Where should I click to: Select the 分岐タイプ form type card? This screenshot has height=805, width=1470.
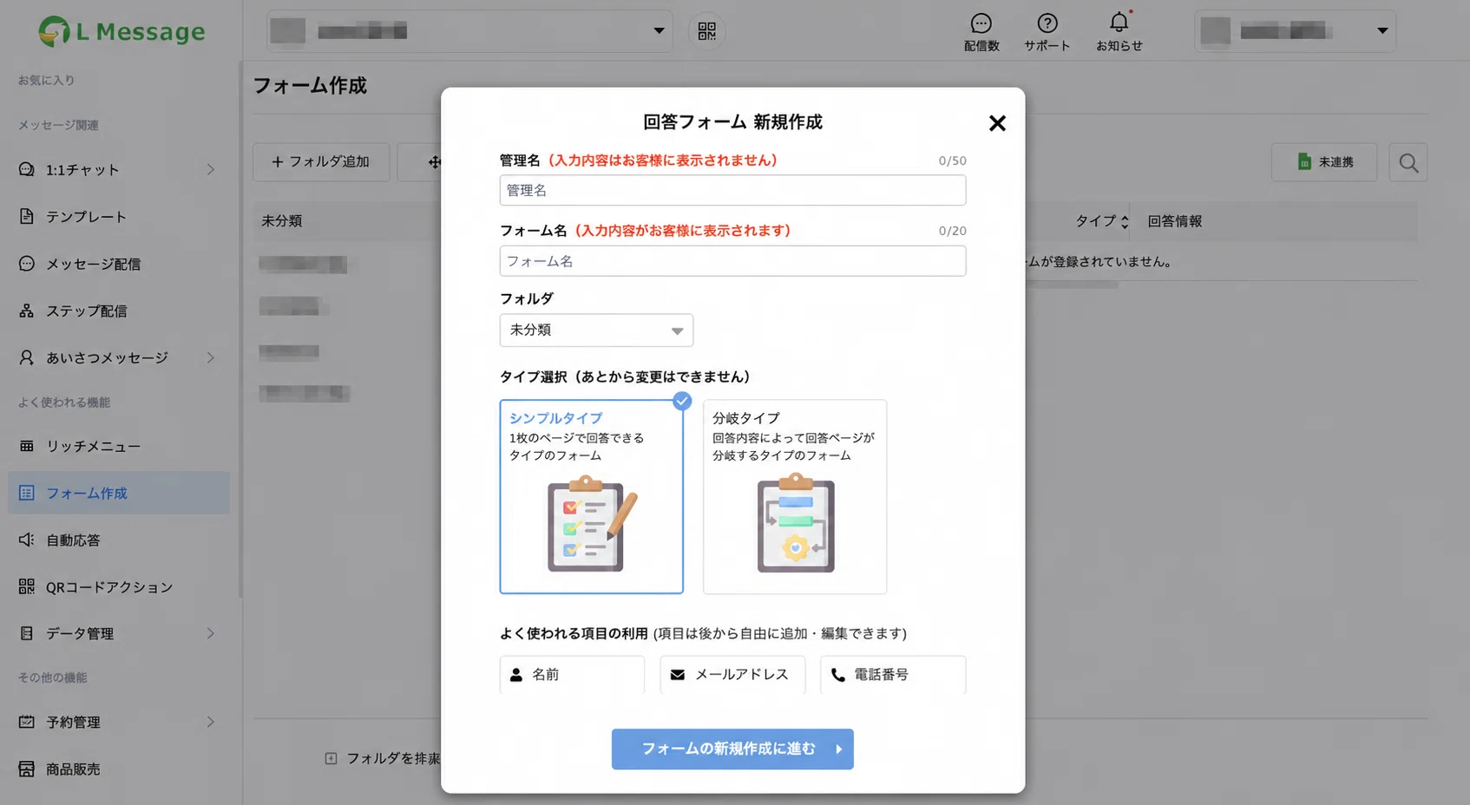click(795, 496)
